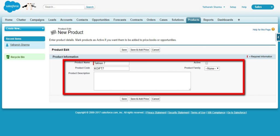Click the Salesforce cloud logo
Viewport: 280px width, 136px height.
12,7
